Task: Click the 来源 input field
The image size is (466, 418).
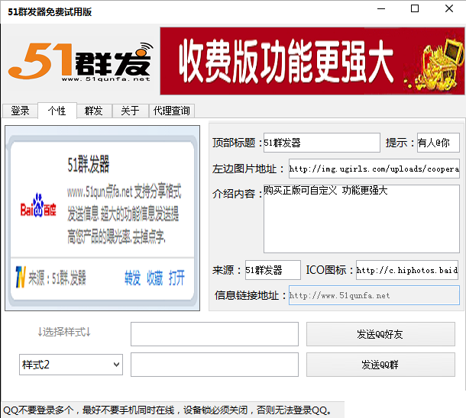Action: (x=273, y=270)
